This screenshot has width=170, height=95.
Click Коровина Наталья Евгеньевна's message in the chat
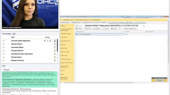point(29,91)
